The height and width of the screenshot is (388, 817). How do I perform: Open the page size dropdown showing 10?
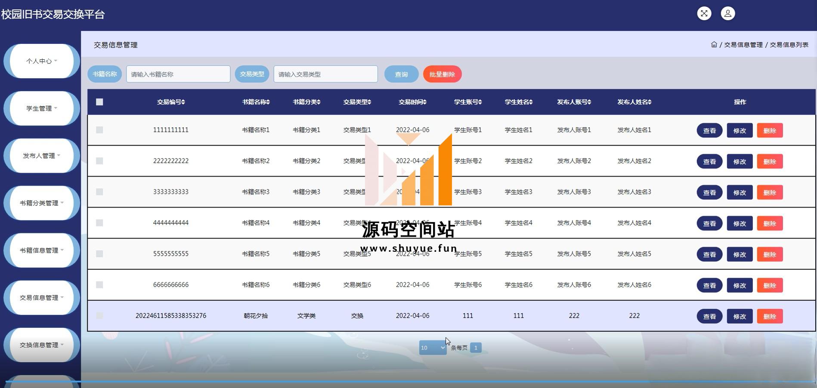click(433, 348)
